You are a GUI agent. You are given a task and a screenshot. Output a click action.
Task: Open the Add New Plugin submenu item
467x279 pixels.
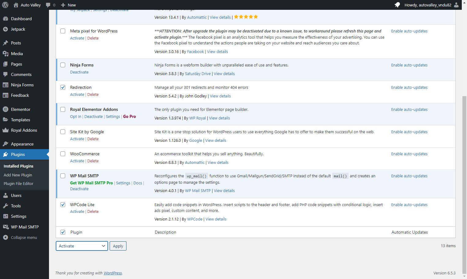click(18, 175)
